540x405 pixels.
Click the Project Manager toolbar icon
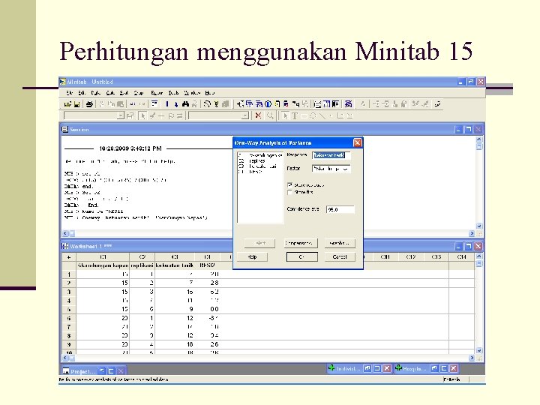click(x=335, y=104)
